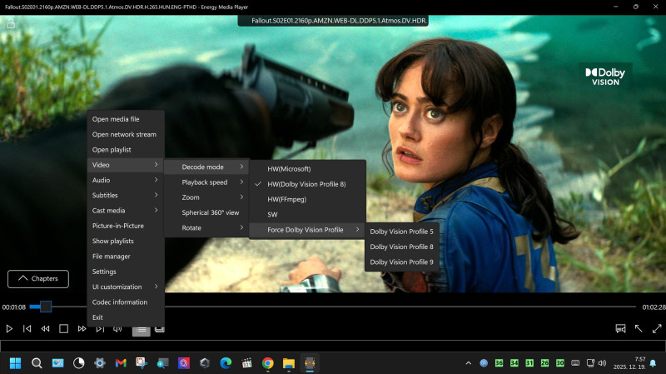666x374 pixels.
Task: Select checked HW(Dolby Vision Profile 8) option
Action: (x=307, y=184)
